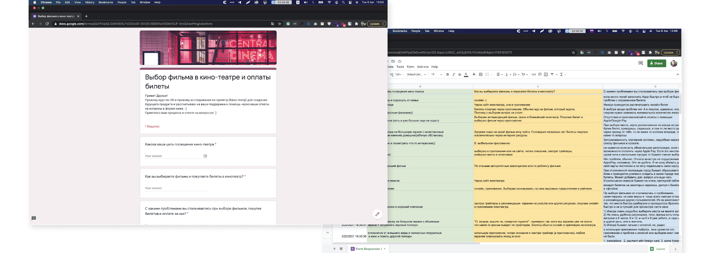Click the insert chart icon

pyautogui.click(x=546, y=75)
